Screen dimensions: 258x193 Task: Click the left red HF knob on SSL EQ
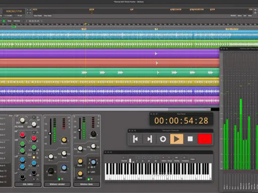click(22, 135)
